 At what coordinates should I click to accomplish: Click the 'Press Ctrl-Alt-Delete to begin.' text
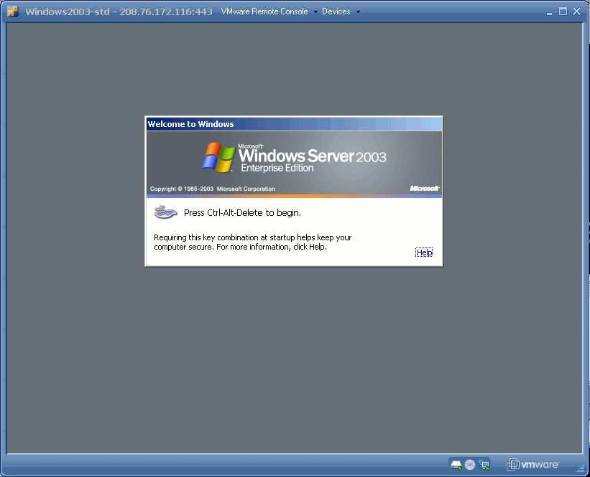point(242,213)
